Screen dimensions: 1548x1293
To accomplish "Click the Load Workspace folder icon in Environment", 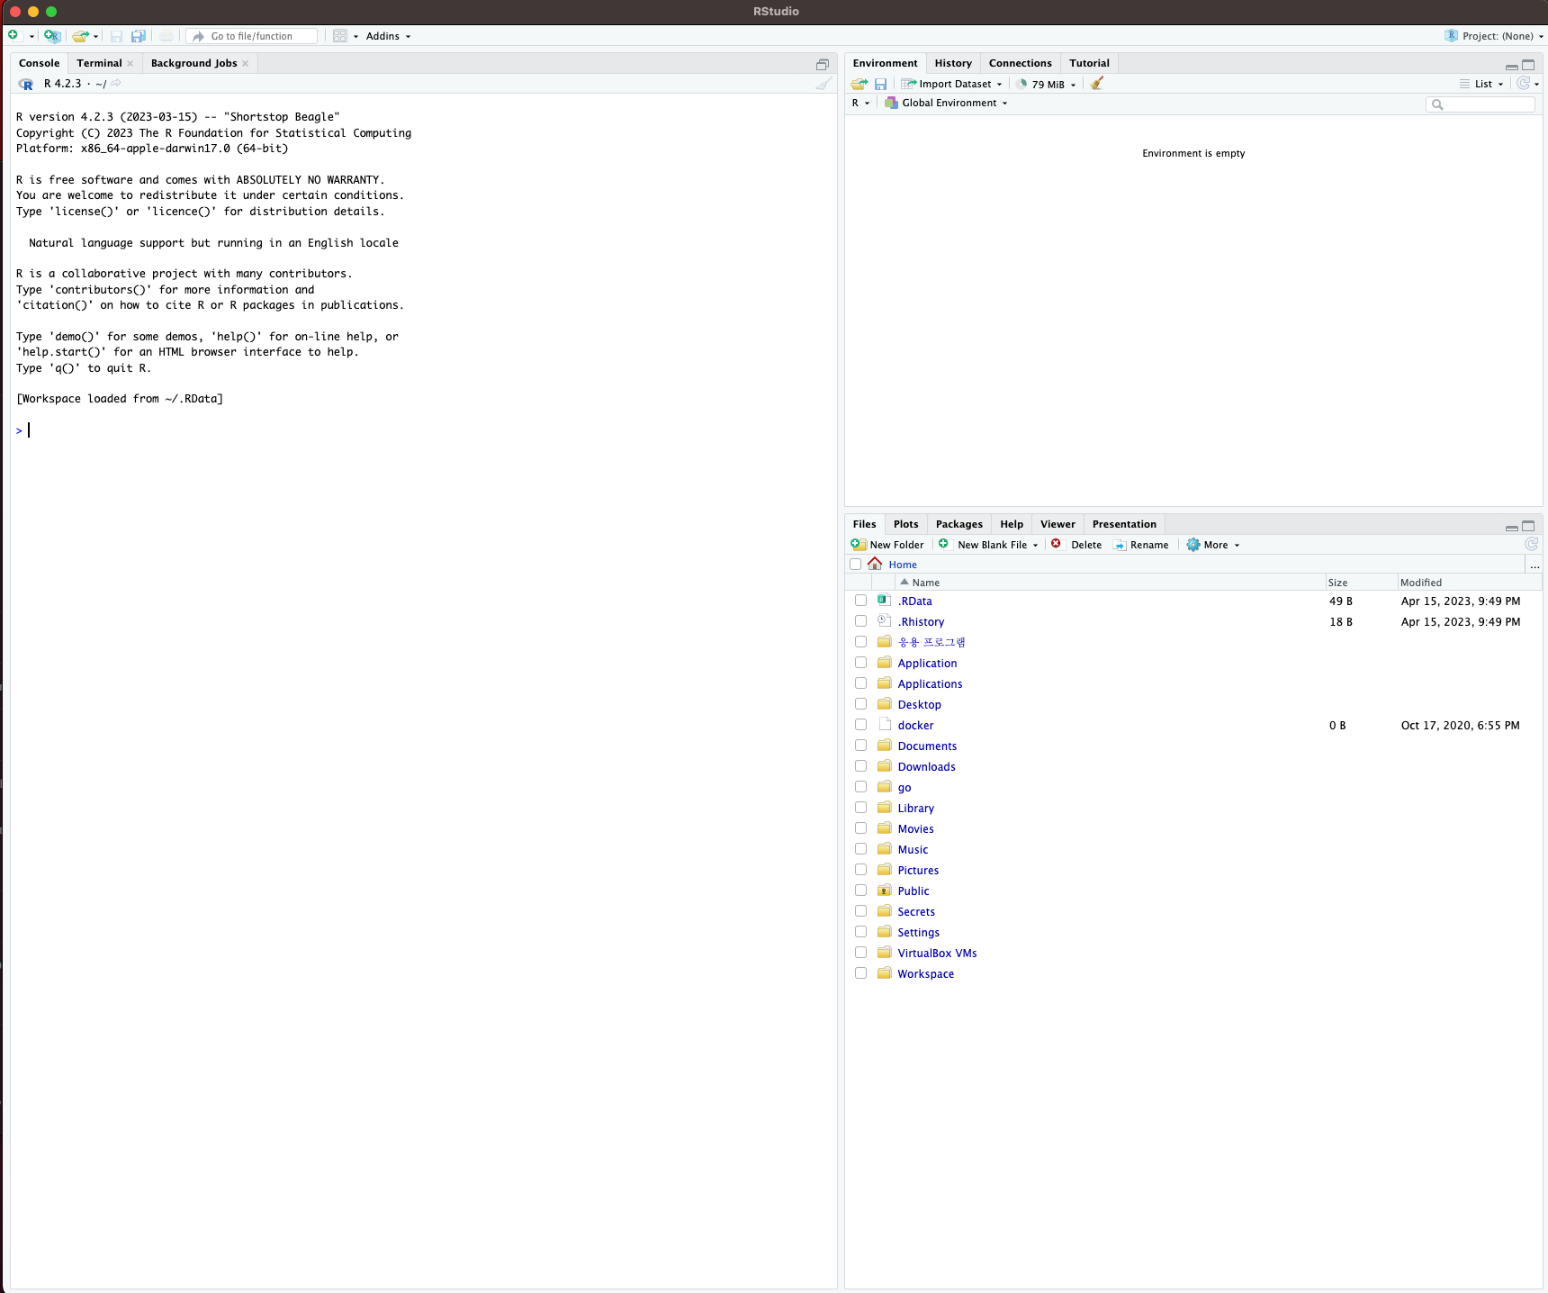I will (859, 84).
